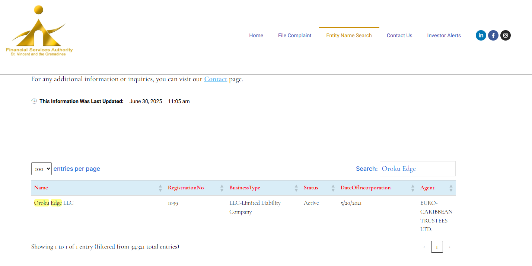
Task: Select LLC-Limited Liability Company cell
Action: (x=255, y=208)
